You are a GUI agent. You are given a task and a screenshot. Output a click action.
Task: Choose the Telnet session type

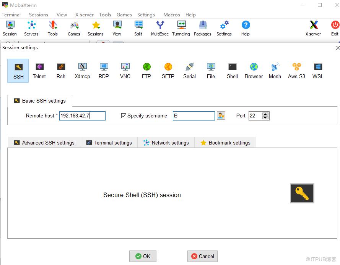coord(39,71)
